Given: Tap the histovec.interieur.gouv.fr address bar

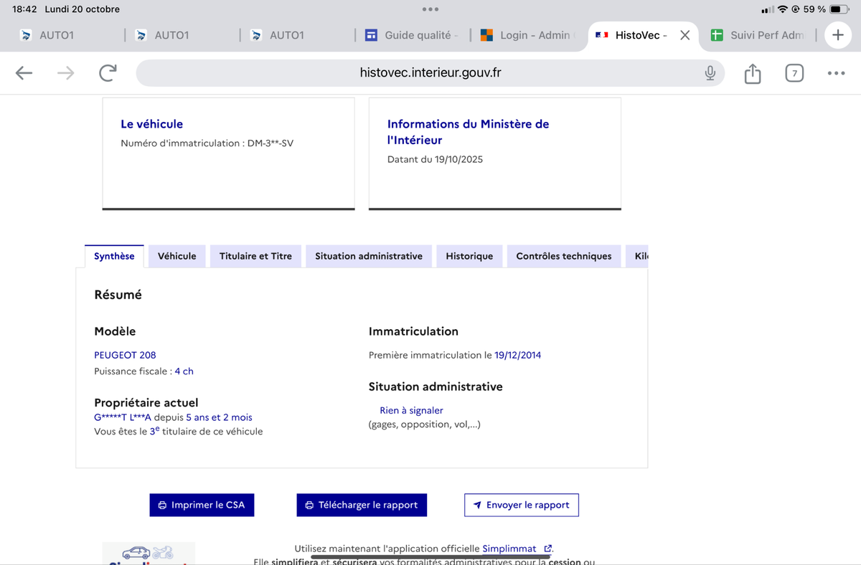Looking at the screenshot, I should pyautogui.click(x=430, y=72).
